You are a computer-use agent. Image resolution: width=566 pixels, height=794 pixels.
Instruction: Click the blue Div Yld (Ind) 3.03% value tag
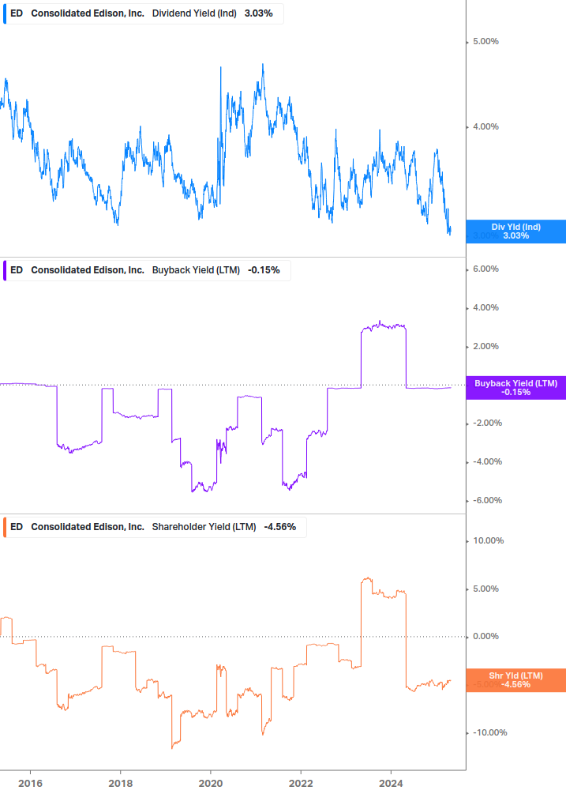point(516,231)
